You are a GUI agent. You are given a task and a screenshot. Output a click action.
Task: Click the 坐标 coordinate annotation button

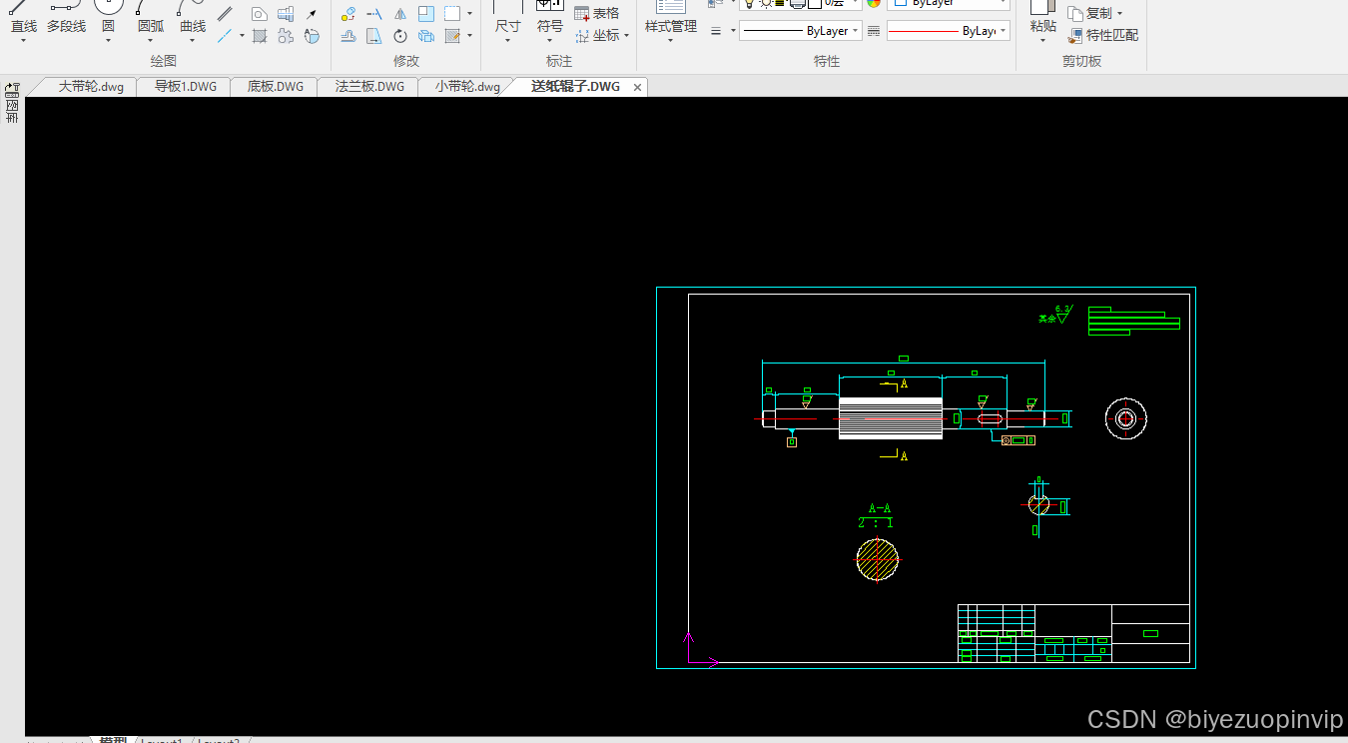[x=597, y=36]
